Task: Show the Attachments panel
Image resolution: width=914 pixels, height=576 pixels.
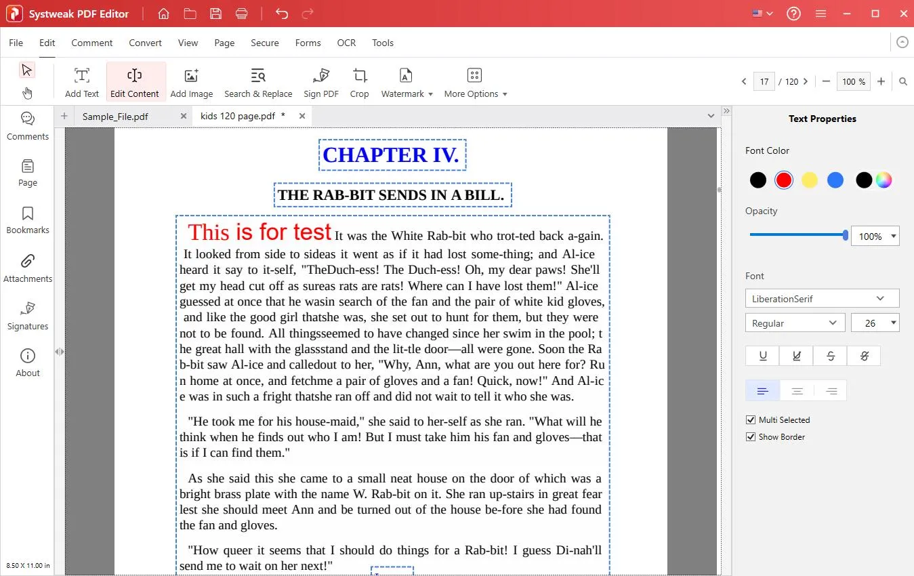Action: point(28,268)
